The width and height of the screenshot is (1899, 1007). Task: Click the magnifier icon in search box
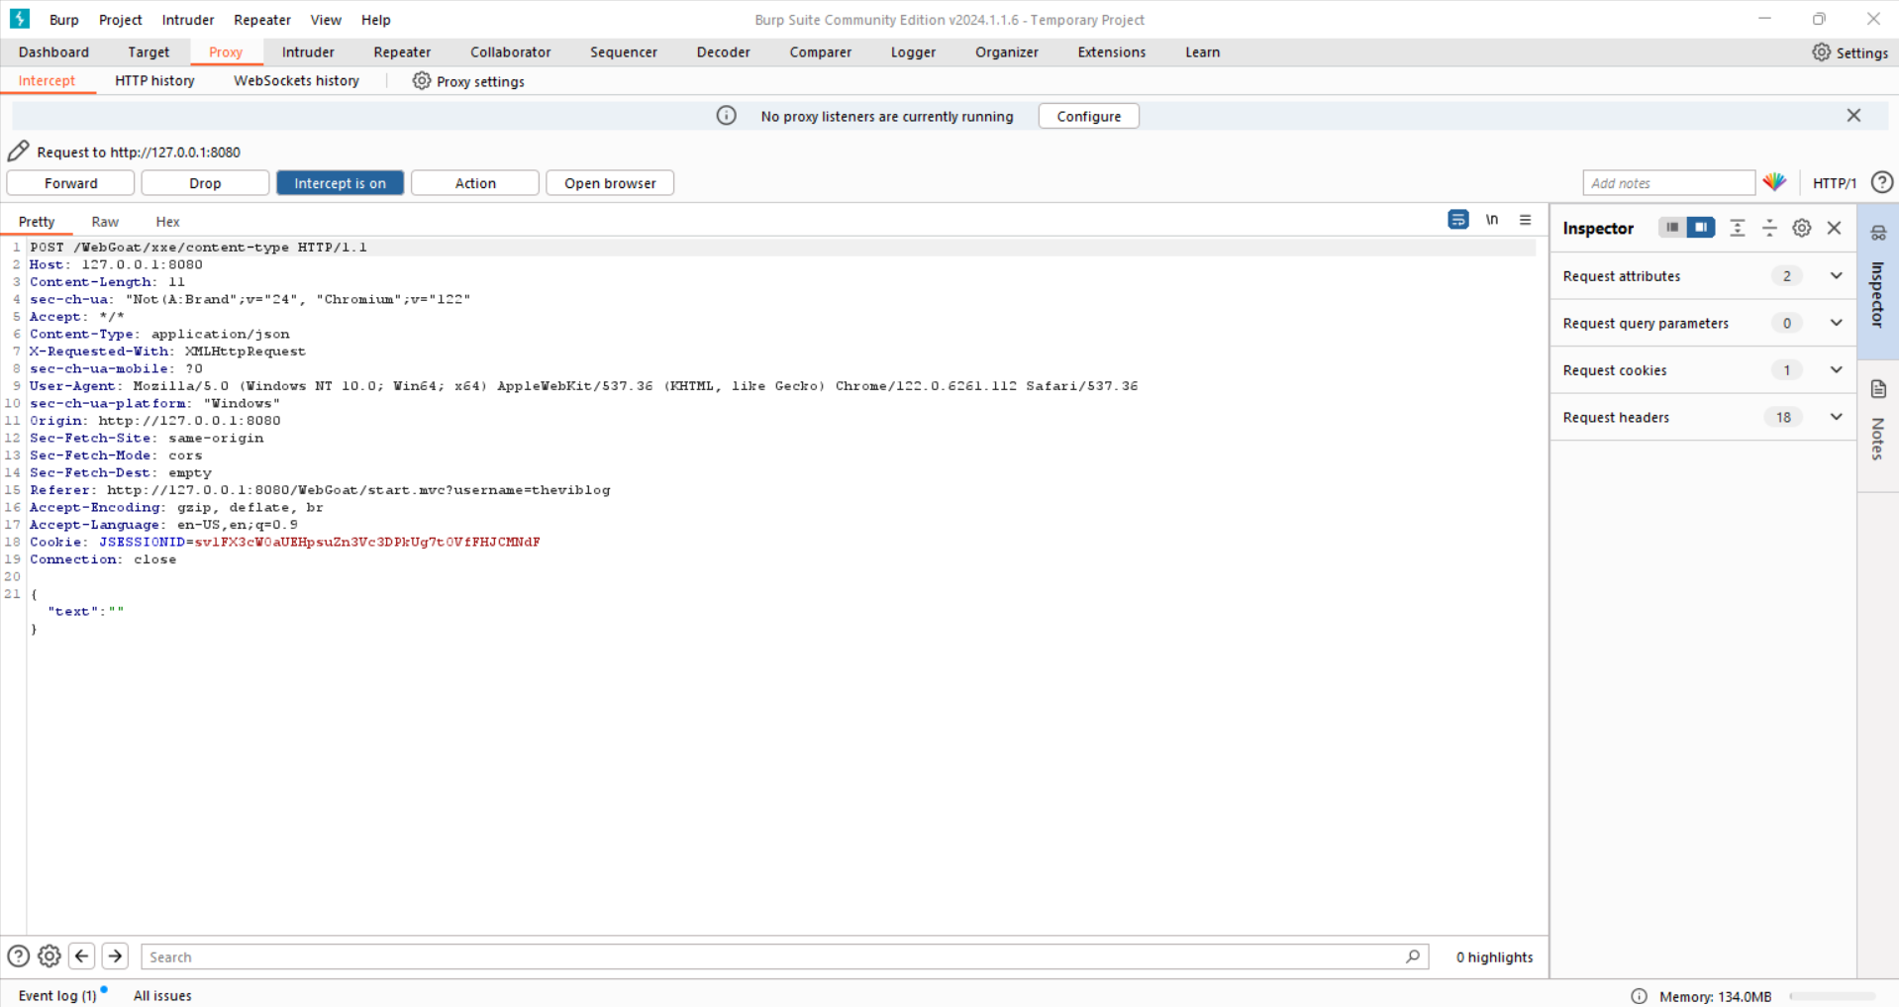pyautogui.click(x=1413, y=957)
